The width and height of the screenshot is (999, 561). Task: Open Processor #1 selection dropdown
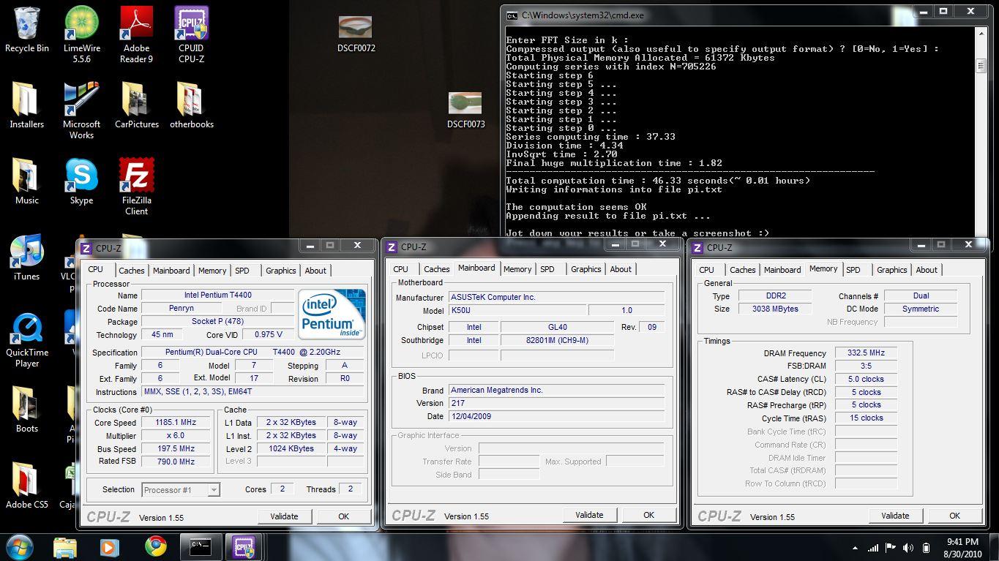(x=181, y=490)
